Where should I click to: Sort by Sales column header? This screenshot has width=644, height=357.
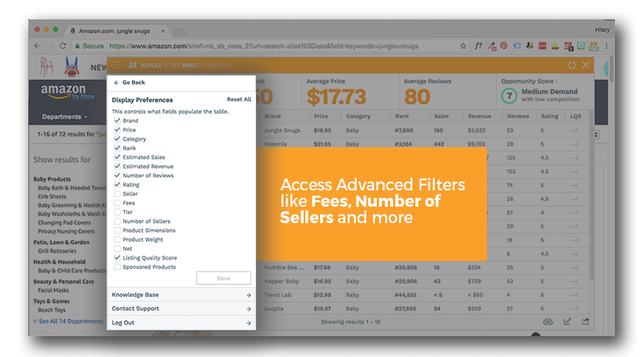point(441,116)
